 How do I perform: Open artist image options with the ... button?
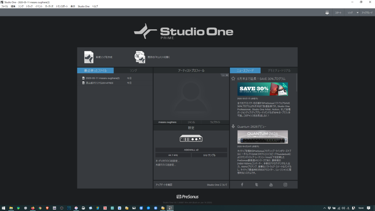(223, 75)
